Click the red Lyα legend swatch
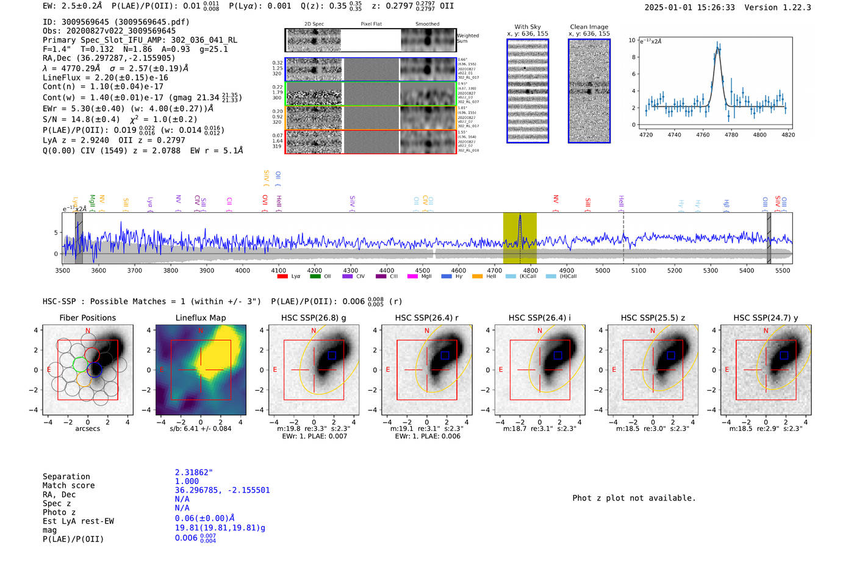 (x=282, y=276)
